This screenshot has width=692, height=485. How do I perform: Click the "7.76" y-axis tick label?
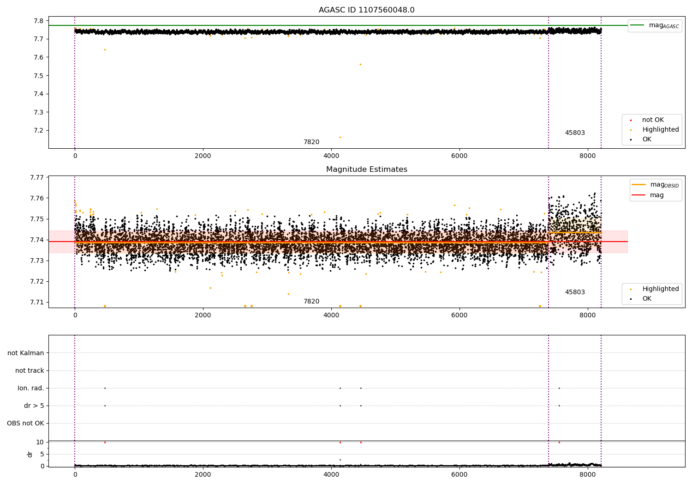coord(37,198)
